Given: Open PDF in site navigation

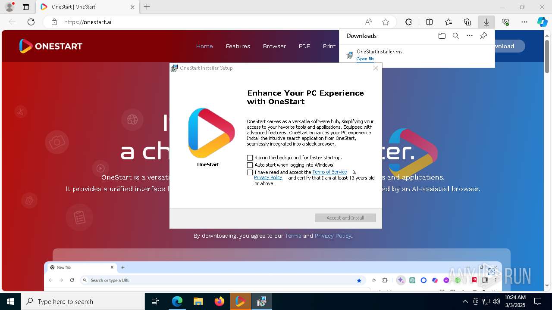Looking at the screenshot, I should click(304, 46).
